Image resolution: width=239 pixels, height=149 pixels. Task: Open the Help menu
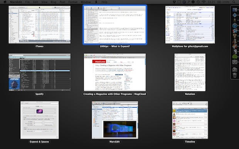pos(104,2)
